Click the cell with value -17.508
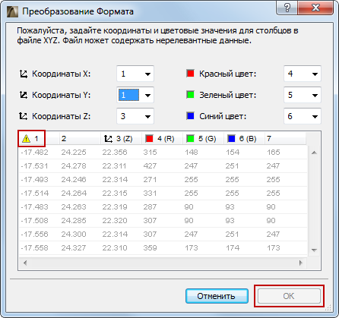This screenshot has width=339, height=318. point(34,221)
